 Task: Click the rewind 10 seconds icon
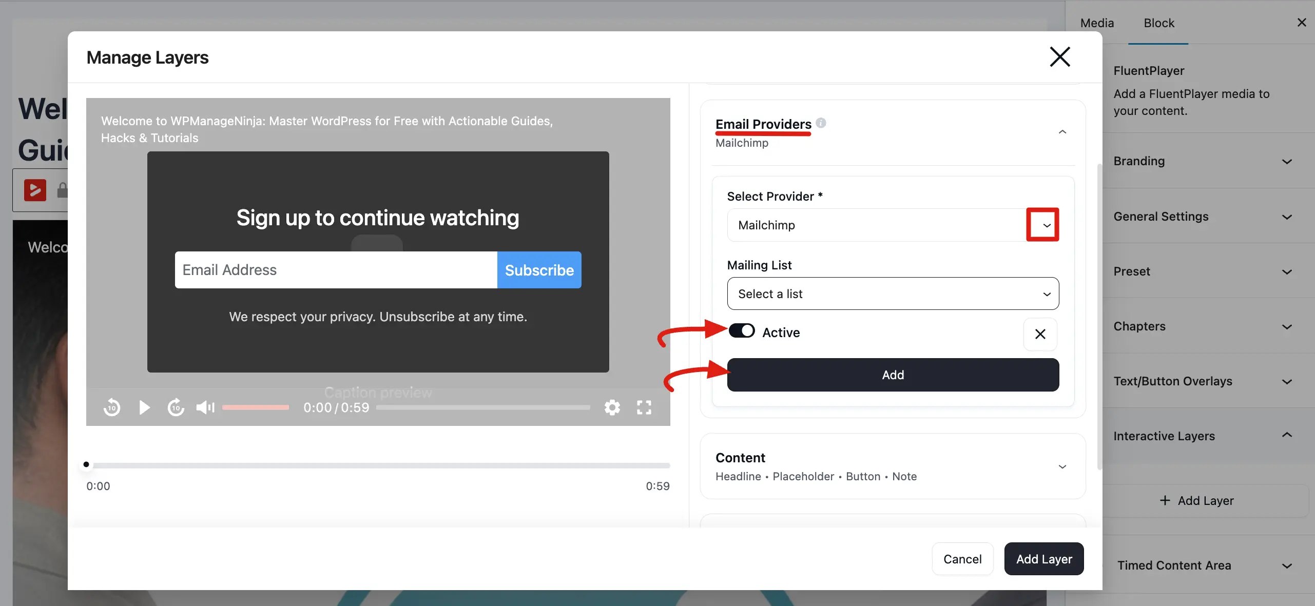[x=112, y=407]
